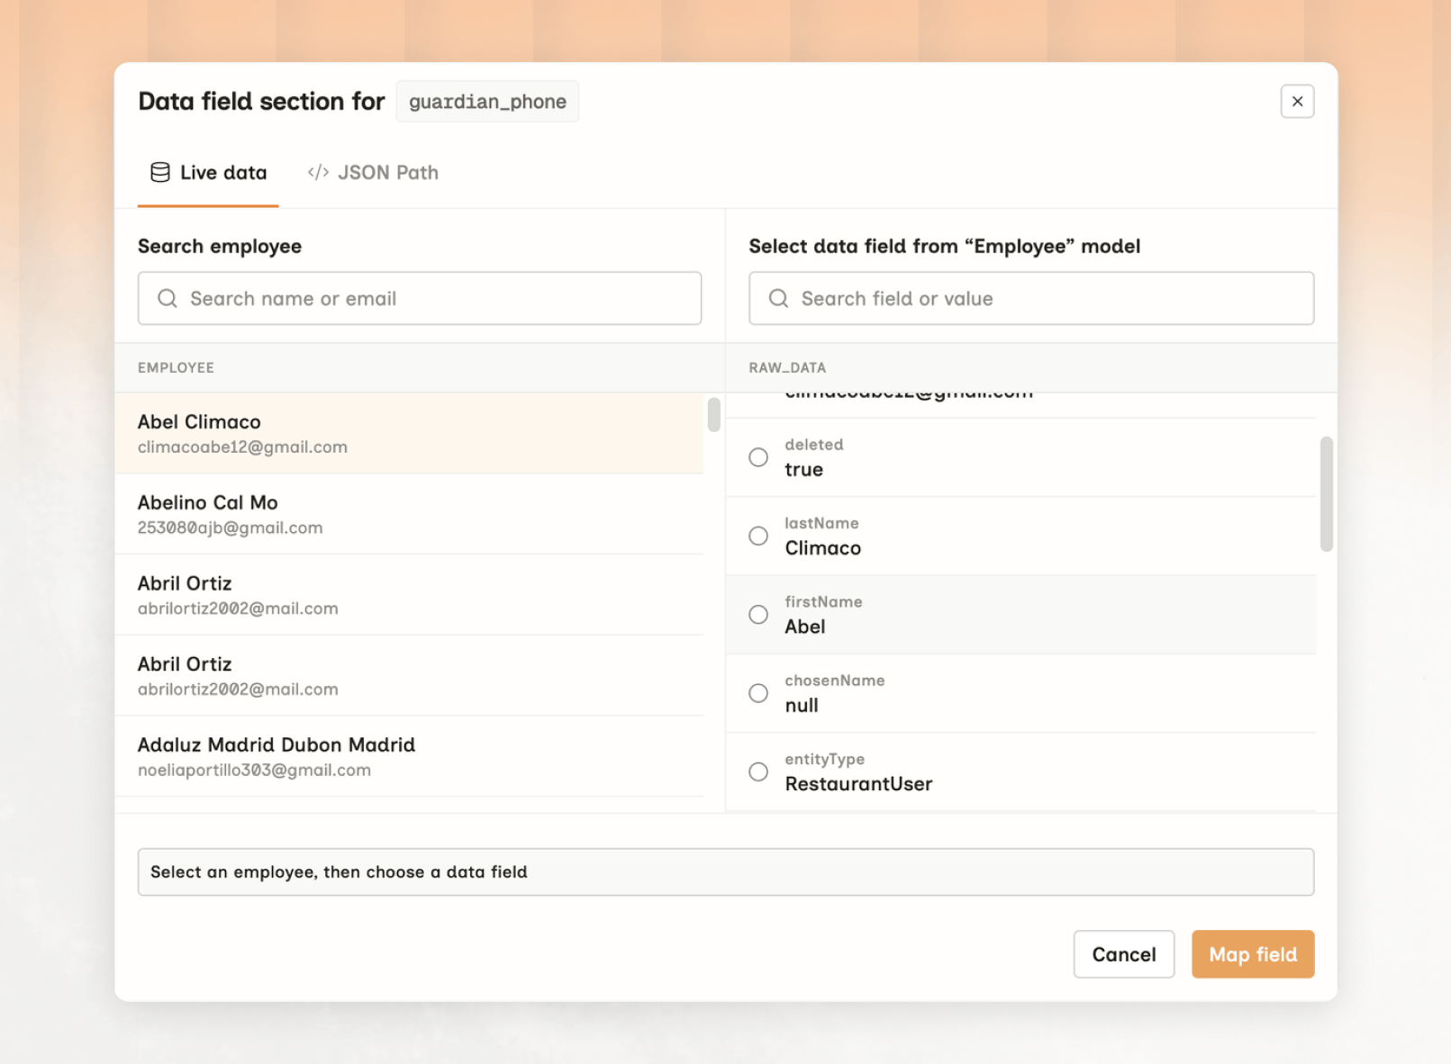This screenshot has height=1064, width=1451.
Task: Select Adaluz Madrid Dubon Madrid
Action: [x=409, y=756]
